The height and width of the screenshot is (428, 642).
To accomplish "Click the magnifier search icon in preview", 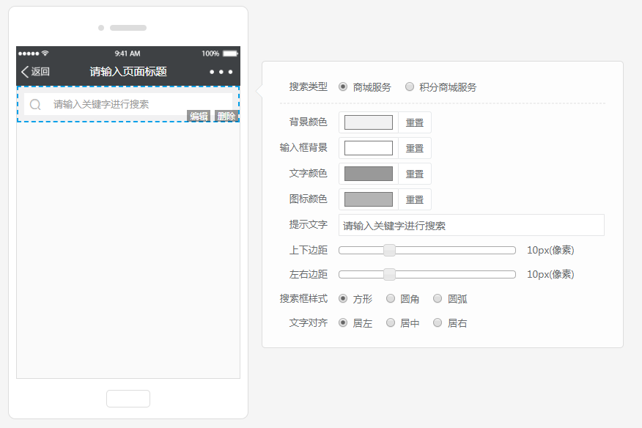I will point(35,105).
